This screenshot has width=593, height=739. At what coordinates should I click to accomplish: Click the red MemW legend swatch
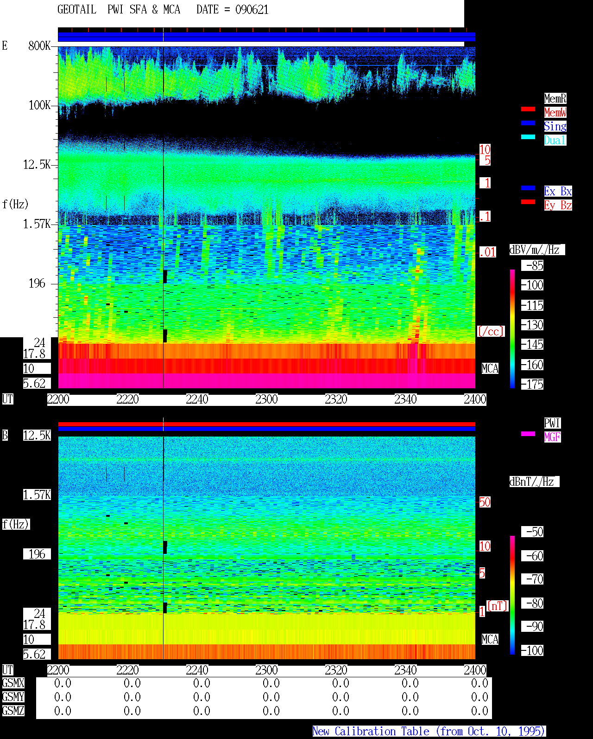tap(528, 109)
